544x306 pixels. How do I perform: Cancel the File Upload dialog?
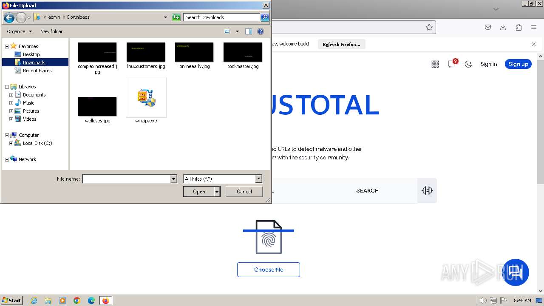coord(244,192)
